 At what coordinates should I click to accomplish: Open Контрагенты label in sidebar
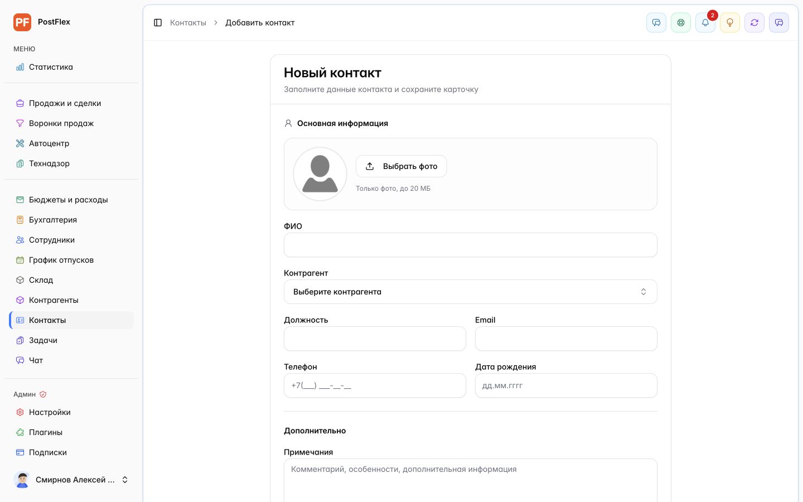click(54, 300)
